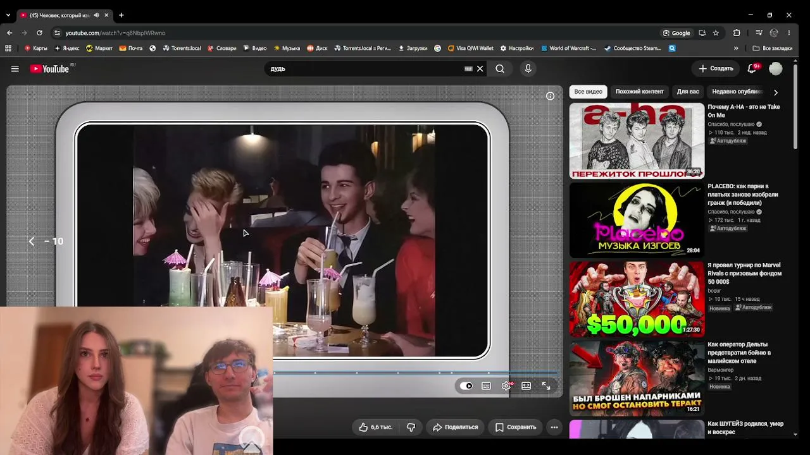The image size is (810, 455).
Task: Click the address bar URL
Action: (x=115, y=33)
